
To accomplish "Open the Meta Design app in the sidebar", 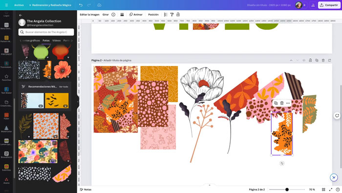I will (x=6, y=26).
